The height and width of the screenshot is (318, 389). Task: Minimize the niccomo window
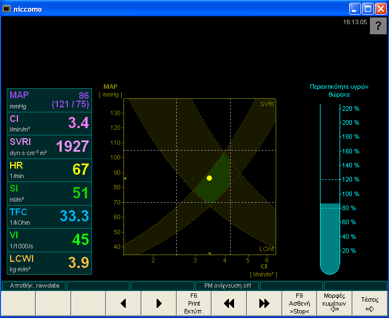pyautogui.click(x=355, y=9)
